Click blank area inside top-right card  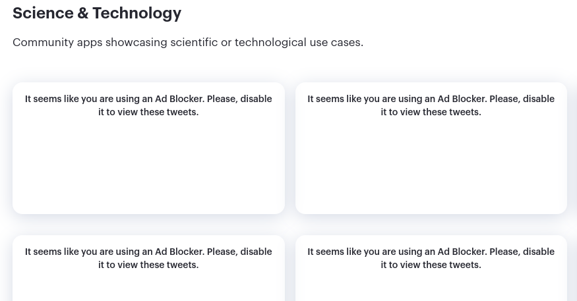pos(431,165)
